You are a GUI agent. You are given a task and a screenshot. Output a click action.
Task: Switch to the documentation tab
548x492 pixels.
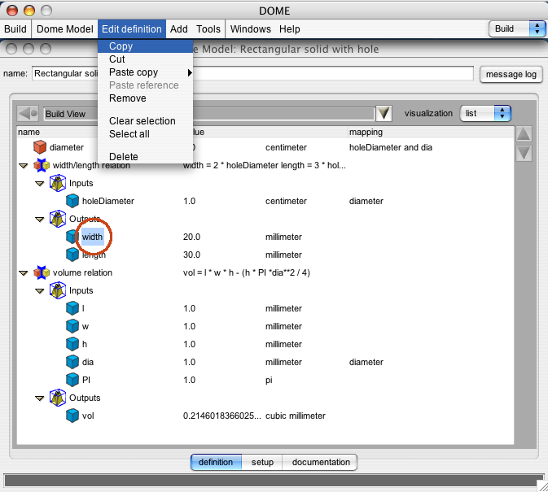(x=321, y=463)
